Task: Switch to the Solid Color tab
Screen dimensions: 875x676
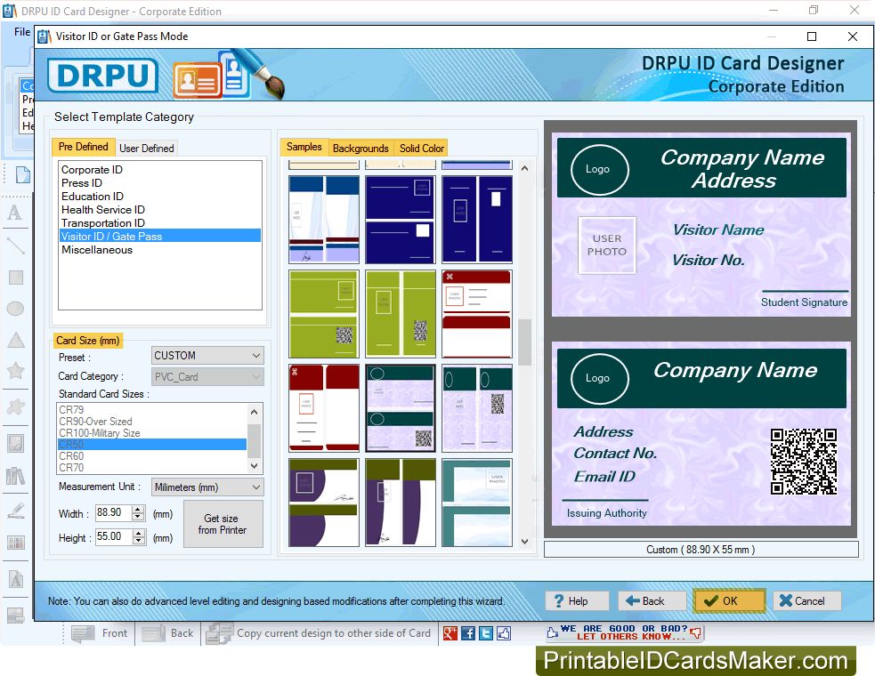Action: (x=421, y=148)
